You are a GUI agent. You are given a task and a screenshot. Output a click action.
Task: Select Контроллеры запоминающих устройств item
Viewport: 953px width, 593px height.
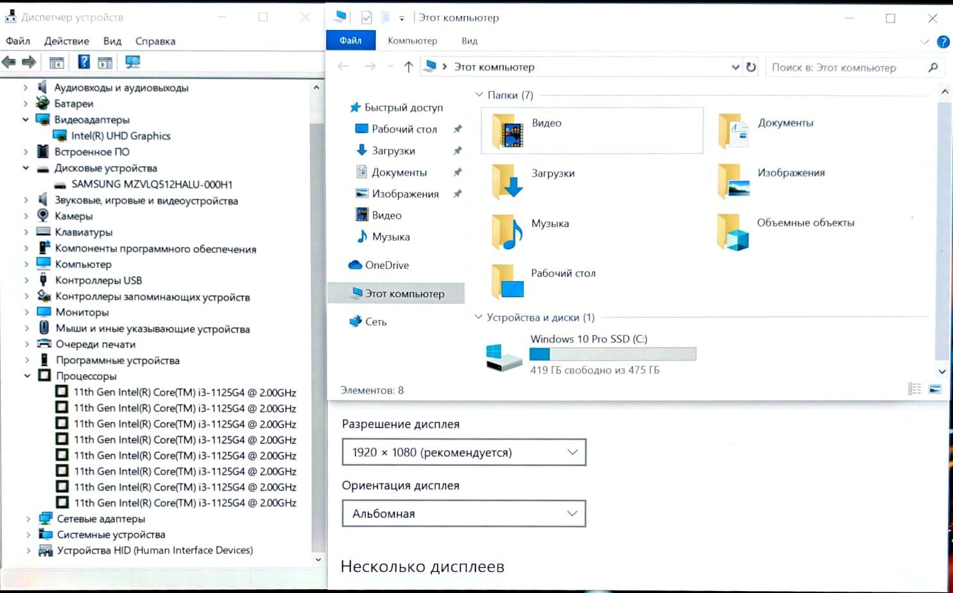click(x=153, y=296)
